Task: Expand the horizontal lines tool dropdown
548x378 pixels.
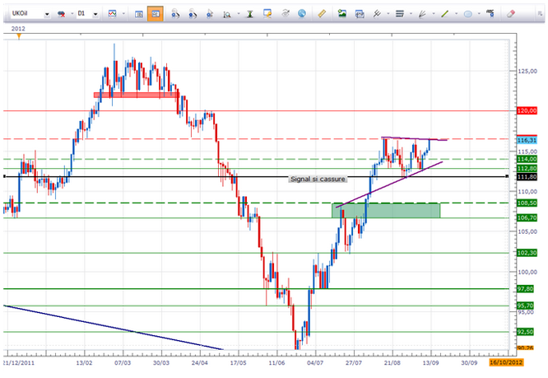Action: point(410,15)
